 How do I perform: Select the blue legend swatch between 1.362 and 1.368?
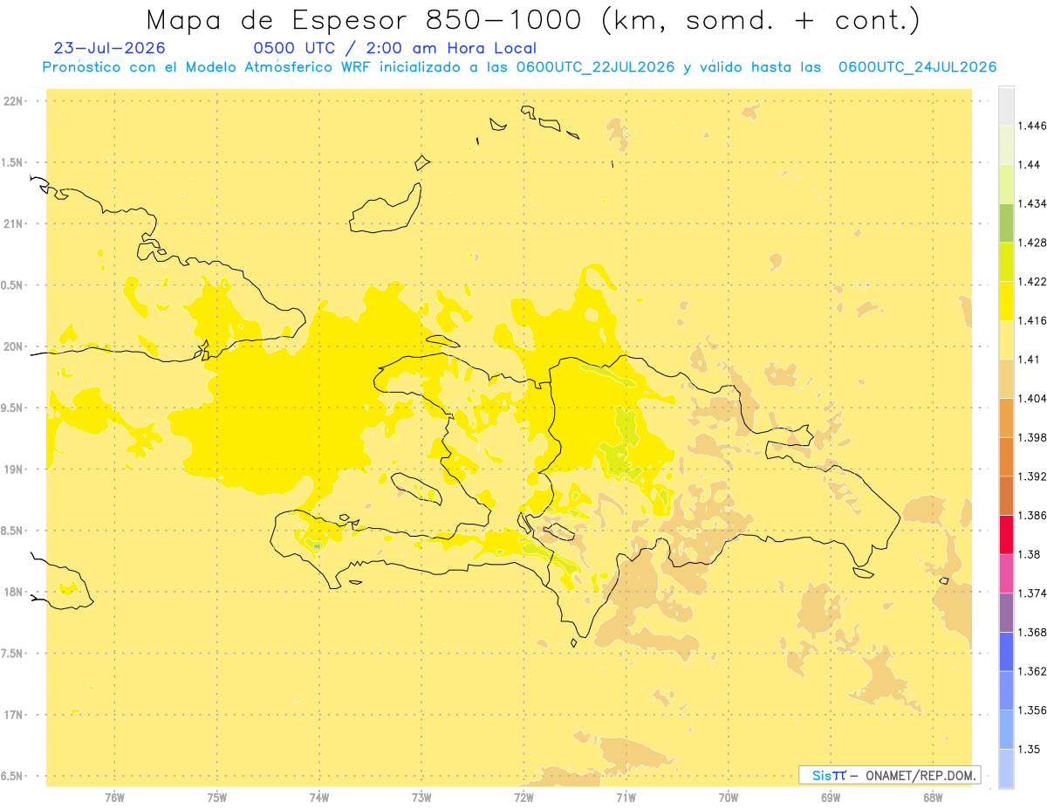click(1006, 651)
